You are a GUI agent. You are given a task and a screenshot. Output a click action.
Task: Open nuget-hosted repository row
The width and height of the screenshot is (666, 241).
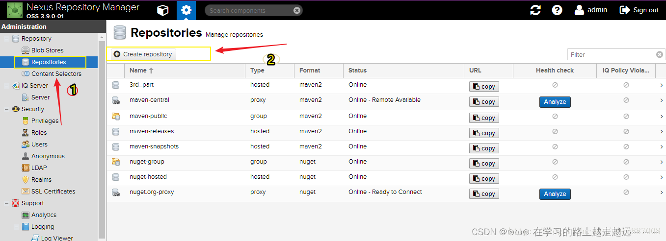click(x=386, y=177)
